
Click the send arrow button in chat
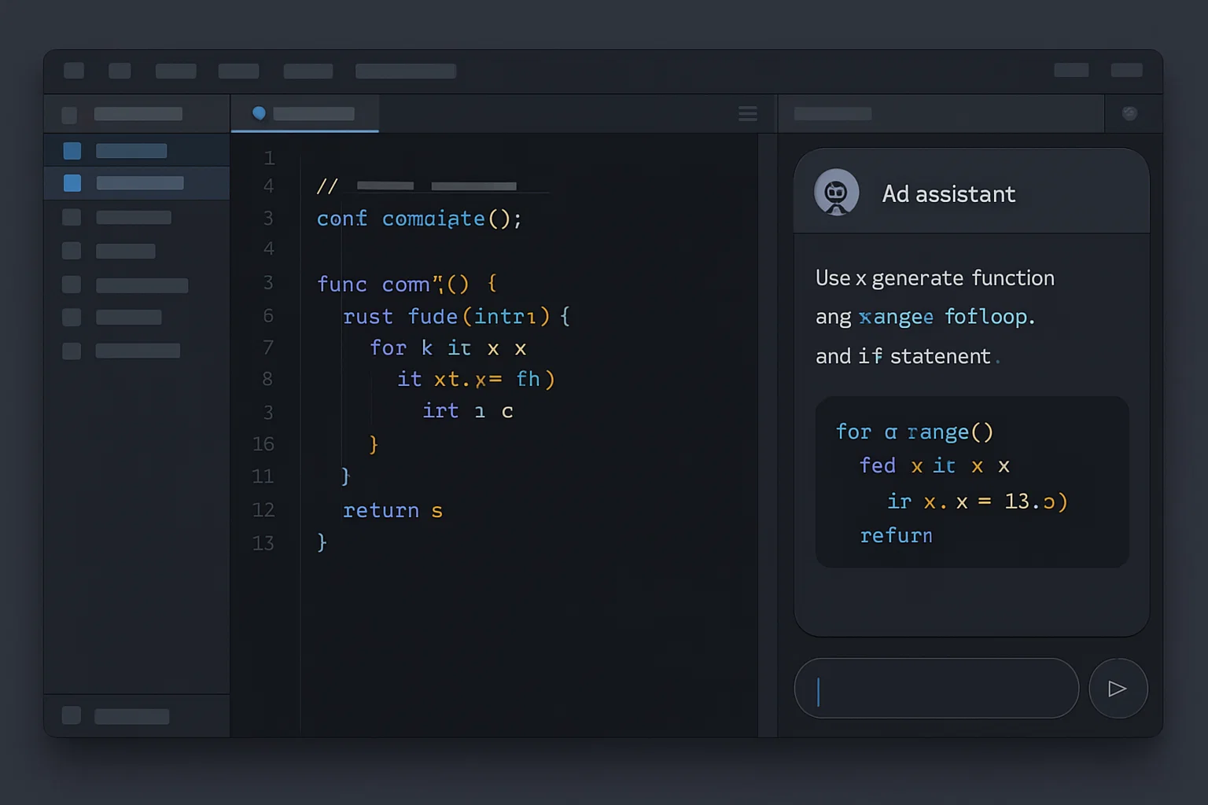pyautogui.click(x=1118, y=689)
